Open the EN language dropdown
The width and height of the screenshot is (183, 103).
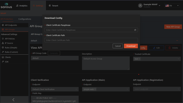pos(172,6)
